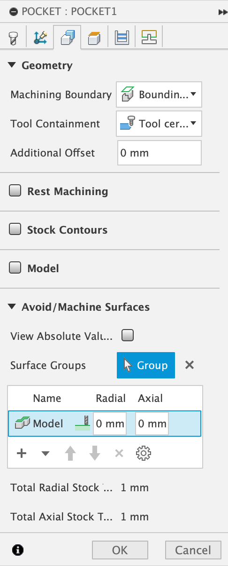Open the Passes tab icon

coord(122,37)
